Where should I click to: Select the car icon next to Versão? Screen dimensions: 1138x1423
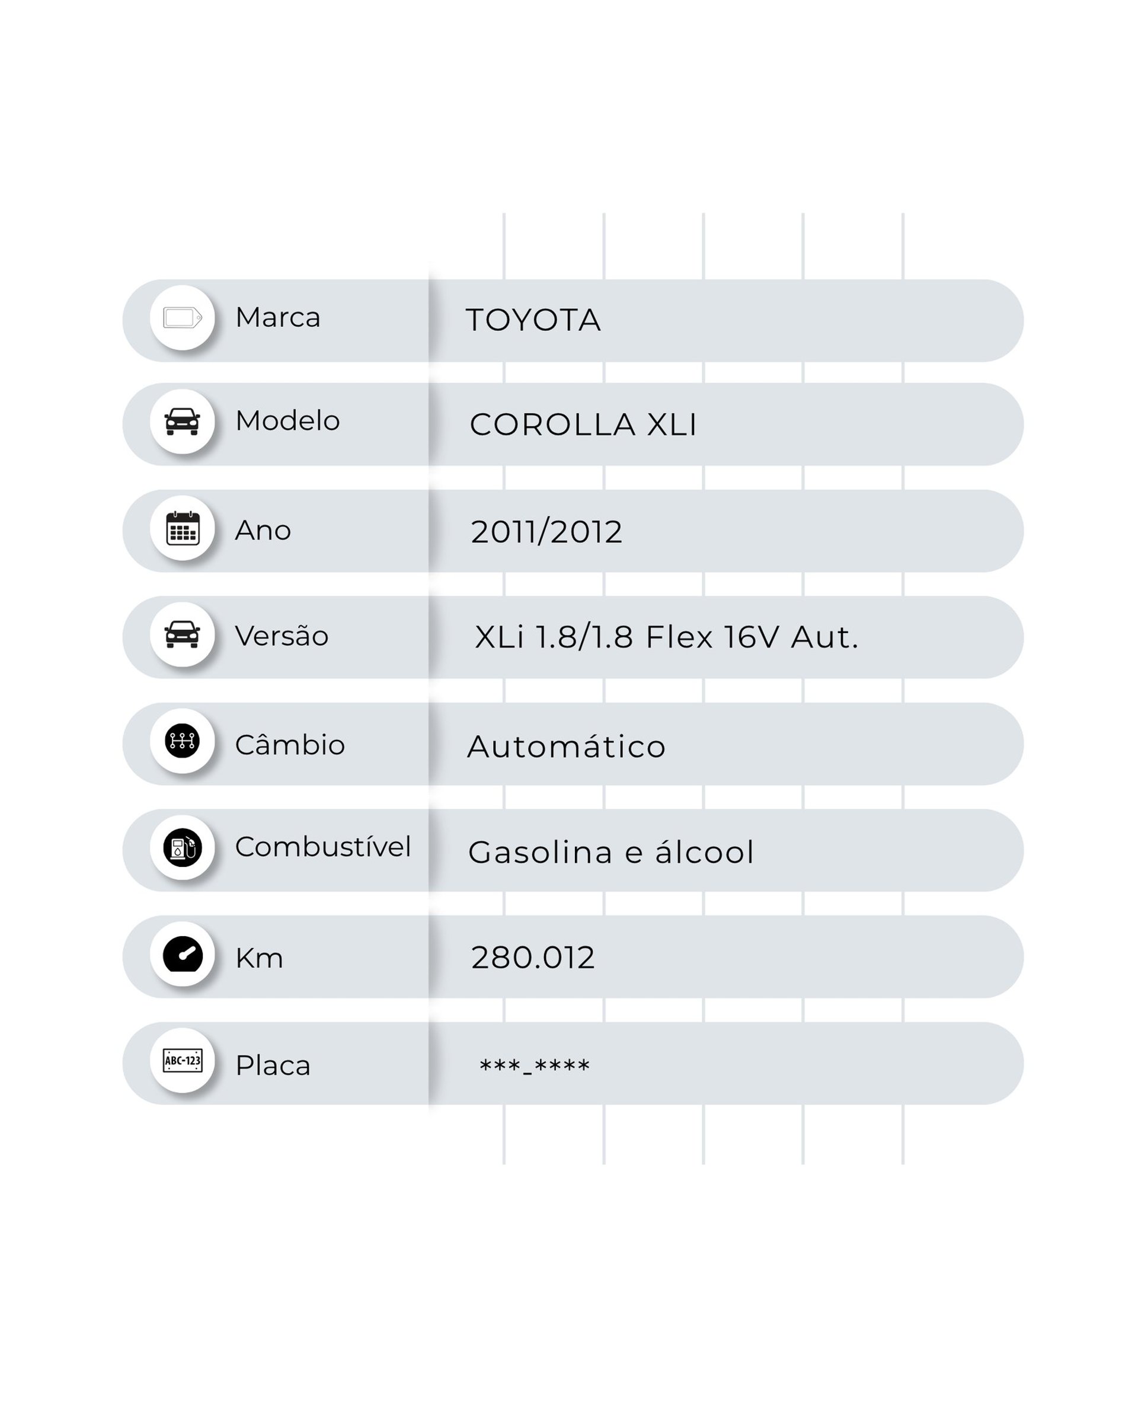(x=182, y=634)
